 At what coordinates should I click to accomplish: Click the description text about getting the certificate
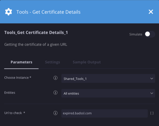[36, 44]
